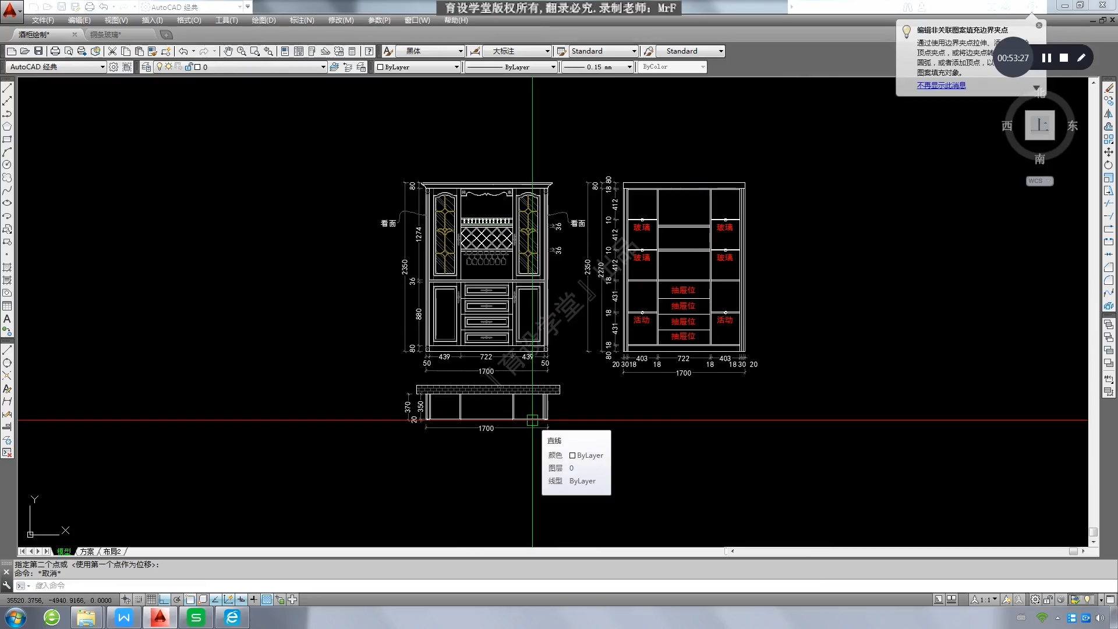Select the Array modify tool
The image size is (1118, 629).
click(x=1109, y=139)
